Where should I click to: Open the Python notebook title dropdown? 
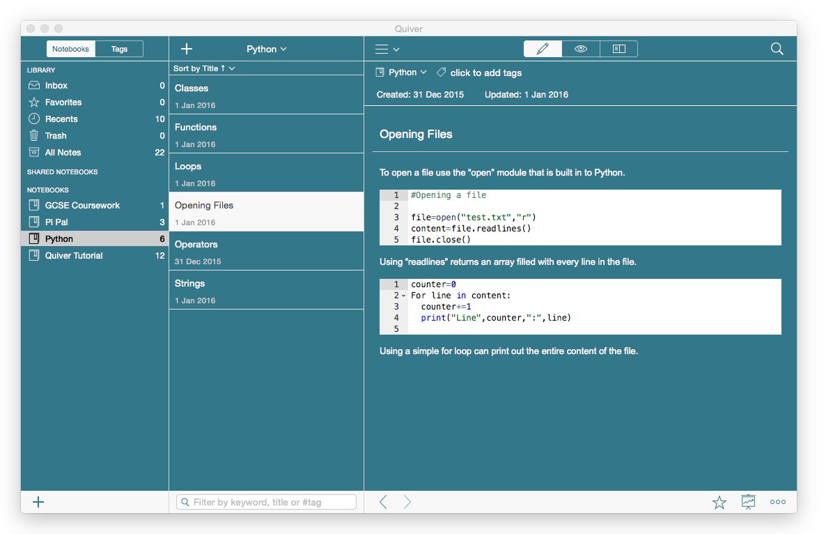point(267,49)
